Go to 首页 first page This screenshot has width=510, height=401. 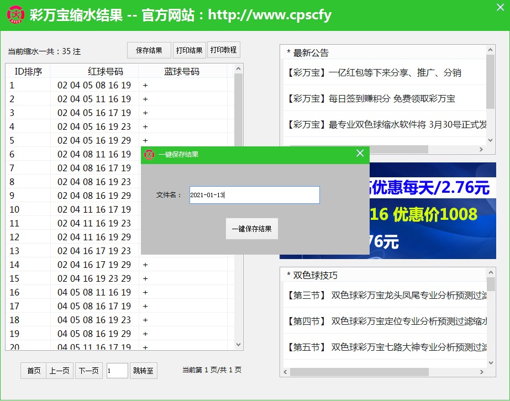(34, 371)
